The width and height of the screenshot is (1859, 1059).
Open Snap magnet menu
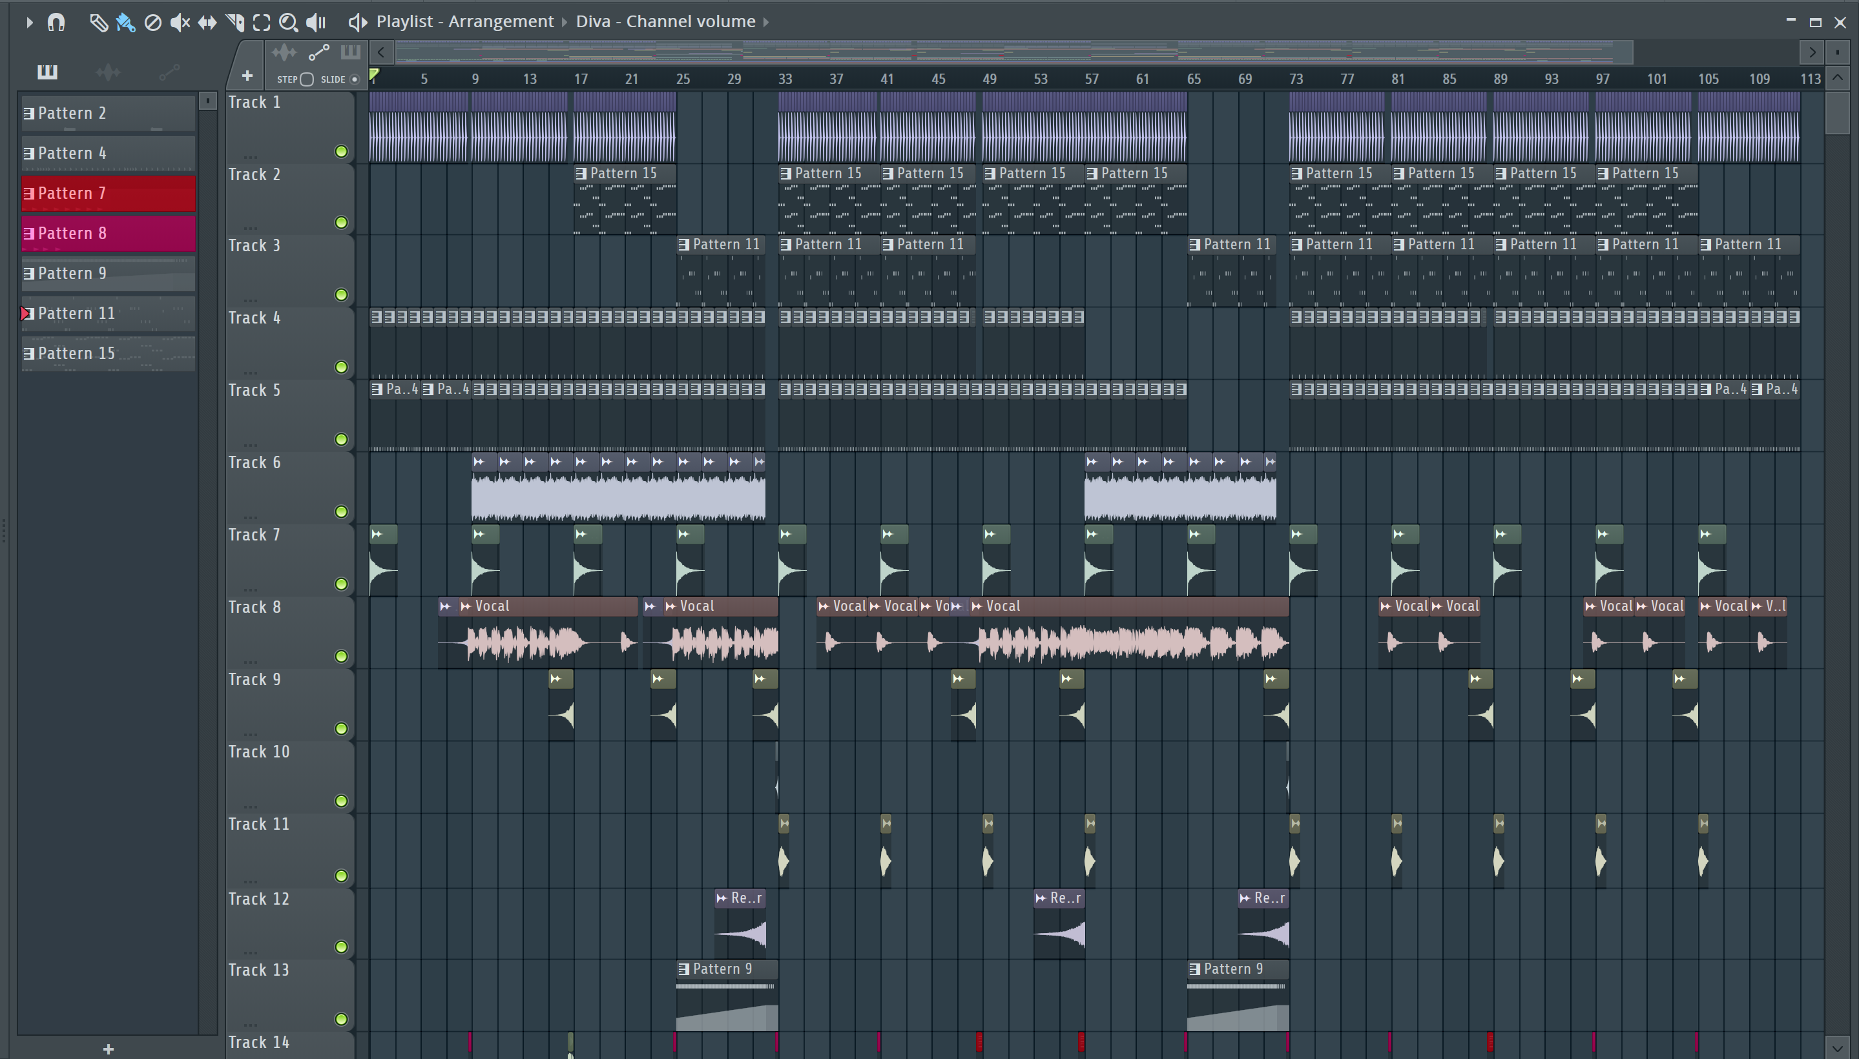pyautogui.click(x=56, y=23)
